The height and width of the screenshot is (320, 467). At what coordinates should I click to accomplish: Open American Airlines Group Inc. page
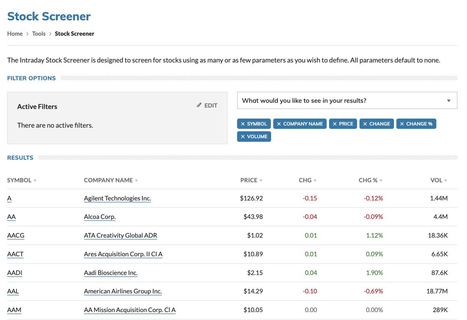click(x=123, y=291)
